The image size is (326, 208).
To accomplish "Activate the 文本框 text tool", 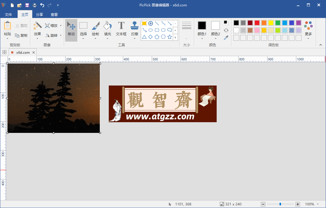I will coord(121,29).
